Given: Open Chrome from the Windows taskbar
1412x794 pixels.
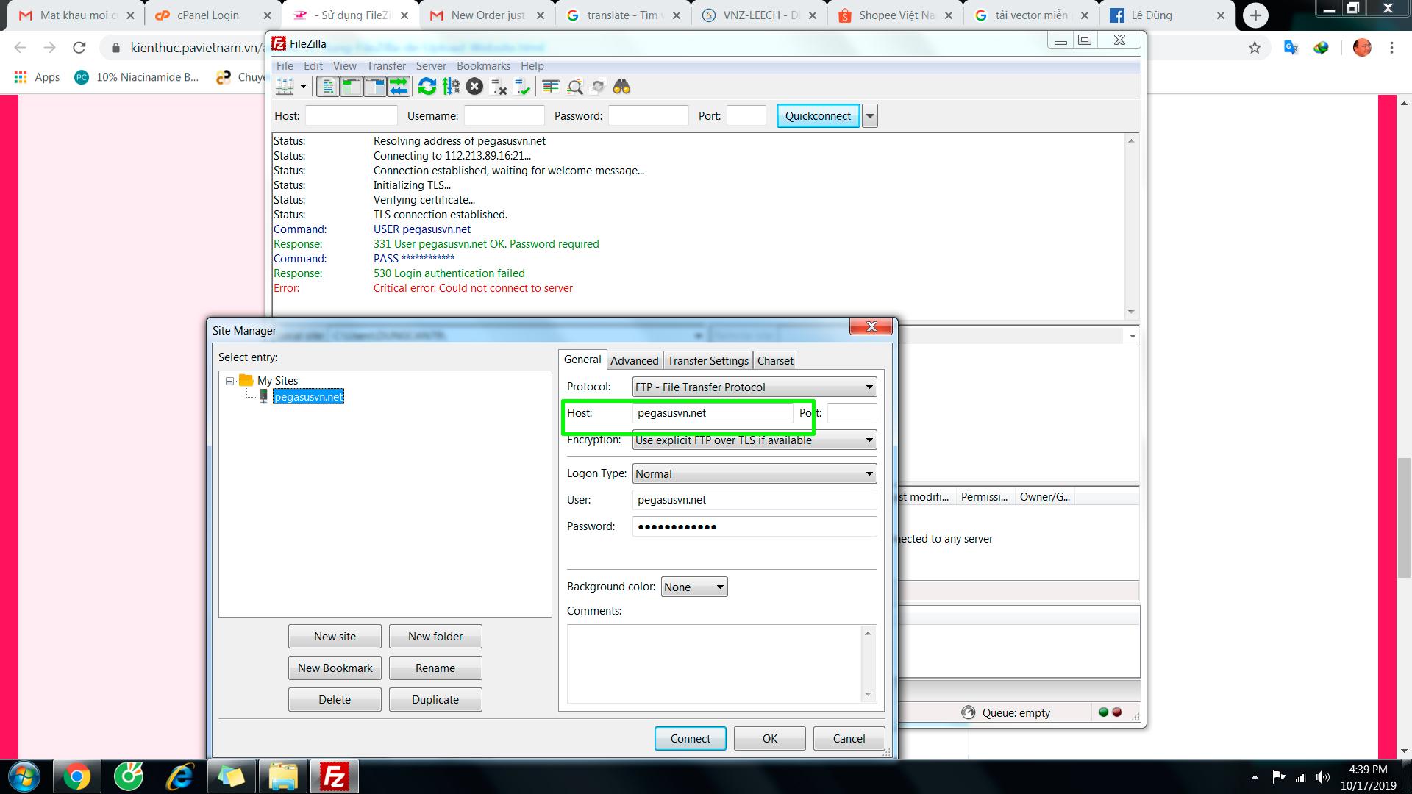Looking at the screenshot, I should click(x=76, y=776).
